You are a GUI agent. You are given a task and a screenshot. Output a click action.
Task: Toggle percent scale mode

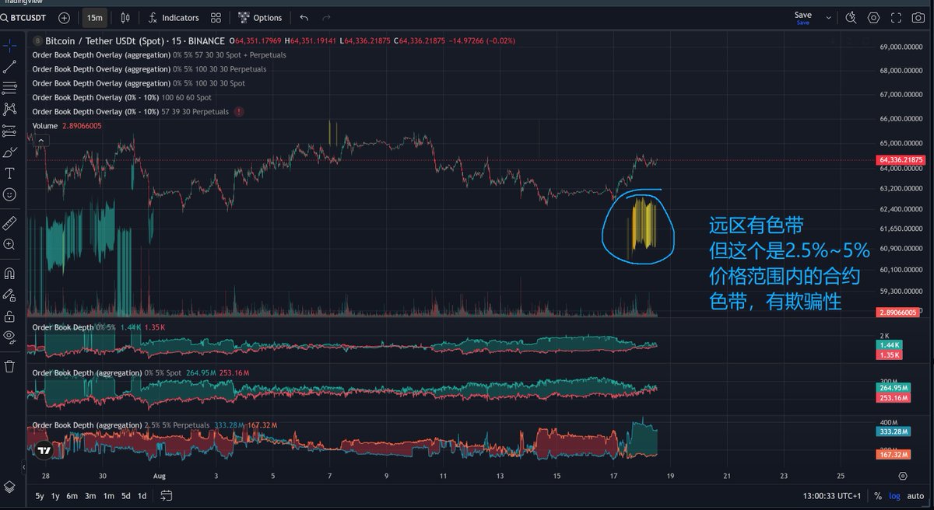click(x=878, y=495)
